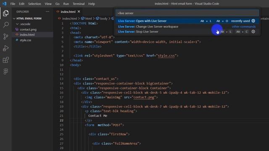Collapse the HTML EMAIL FORM folder section
This screenshot has width=269, height=151.
[14, 18]
